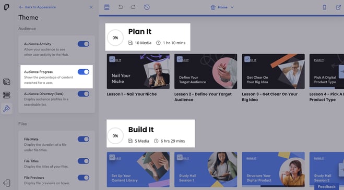Click the sections layout icon in toolbar
This screenshot has height=190, width=344.
[x=107, y=7]
